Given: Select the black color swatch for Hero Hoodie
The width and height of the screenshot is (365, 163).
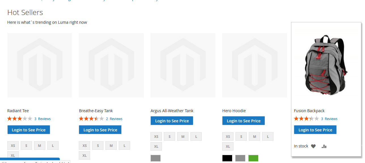Looking at the screenshot, I should point(227,158).
